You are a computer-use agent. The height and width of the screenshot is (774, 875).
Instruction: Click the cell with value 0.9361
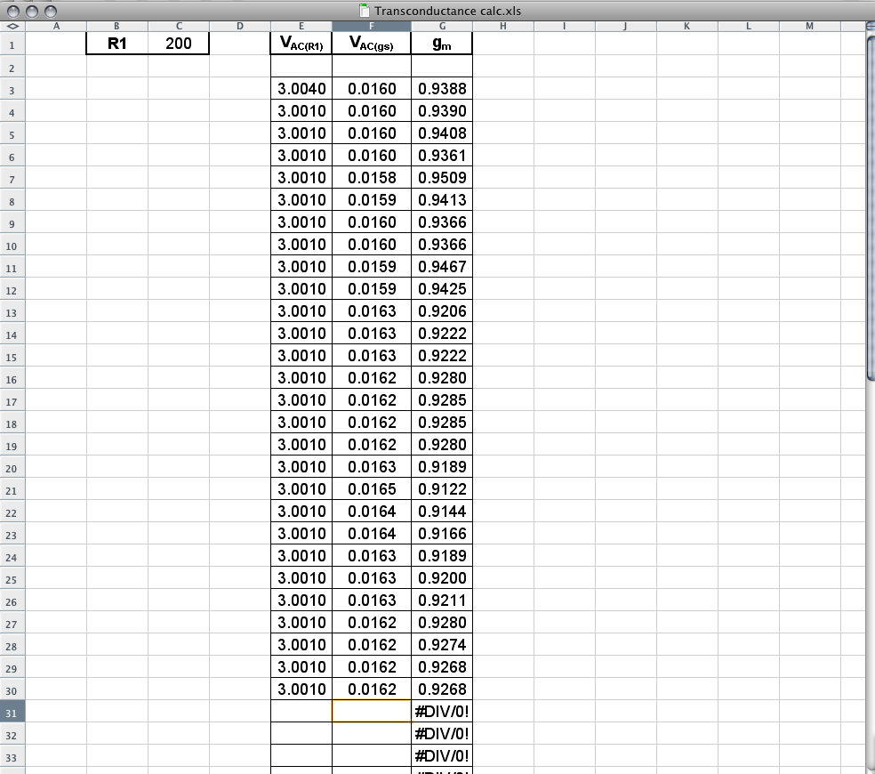point(442,156)
